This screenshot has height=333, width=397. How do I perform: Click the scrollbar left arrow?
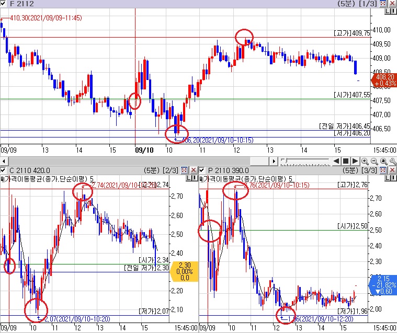[x=4, y=161]
